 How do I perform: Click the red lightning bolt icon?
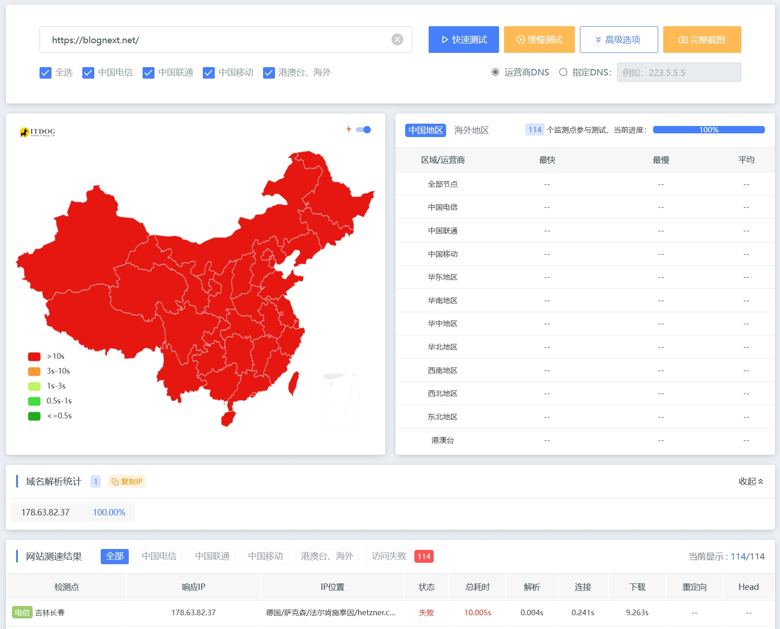click(349, 129)
